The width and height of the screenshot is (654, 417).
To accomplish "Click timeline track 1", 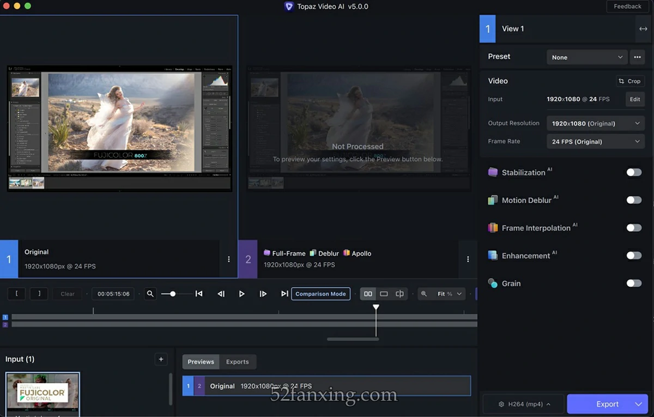I will coord(244,317).
